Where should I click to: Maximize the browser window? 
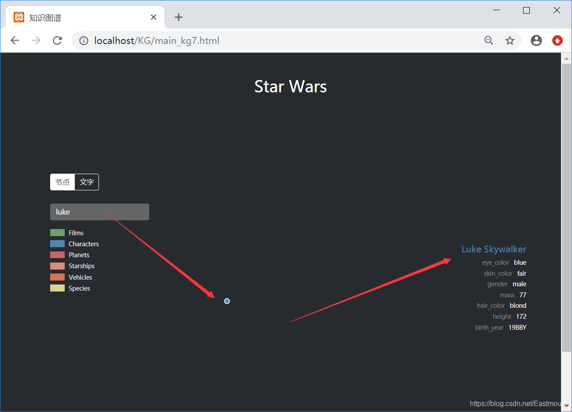click(526, 10)
